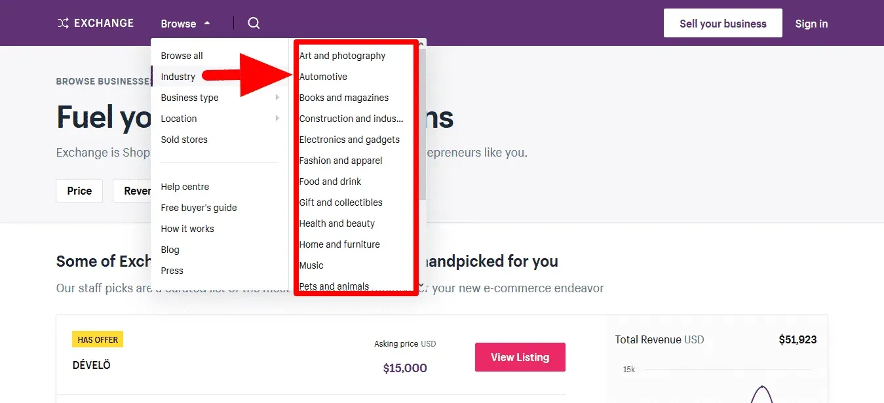Image resolution: width=884 pixels, height=403 pixels.
Task: Select Browse all menu item
Action: (x=182, y=56)
